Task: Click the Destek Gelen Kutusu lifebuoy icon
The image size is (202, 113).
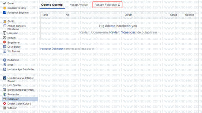Action: [x=5, y=103]
